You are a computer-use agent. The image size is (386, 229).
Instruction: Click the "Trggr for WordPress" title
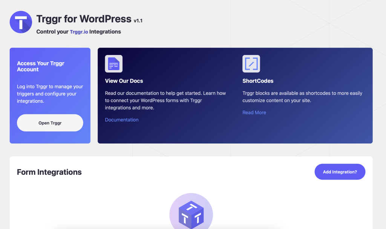84,19
